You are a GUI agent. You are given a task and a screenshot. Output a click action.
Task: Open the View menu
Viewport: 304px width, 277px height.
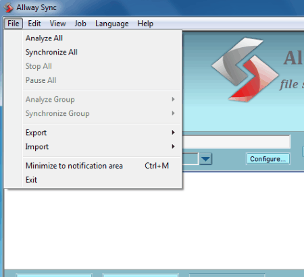point(57,24)
